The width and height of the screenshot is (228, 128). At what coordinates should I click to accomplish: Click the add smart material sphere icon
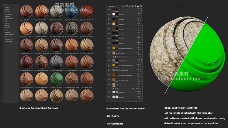point(135,6)
